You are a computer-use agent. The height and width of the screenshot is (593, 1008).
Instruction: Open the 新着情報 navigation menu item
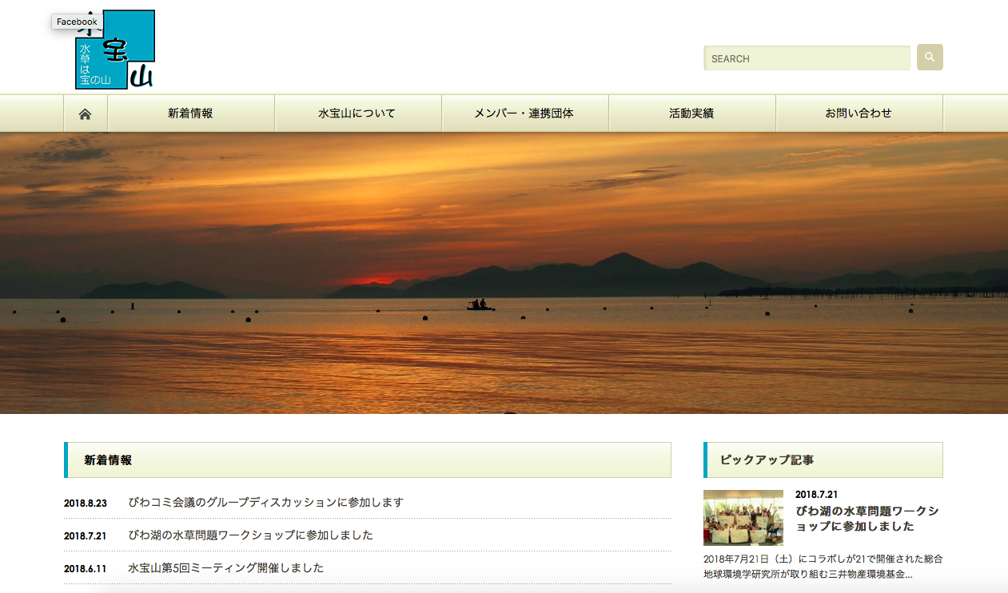[190, 113]
